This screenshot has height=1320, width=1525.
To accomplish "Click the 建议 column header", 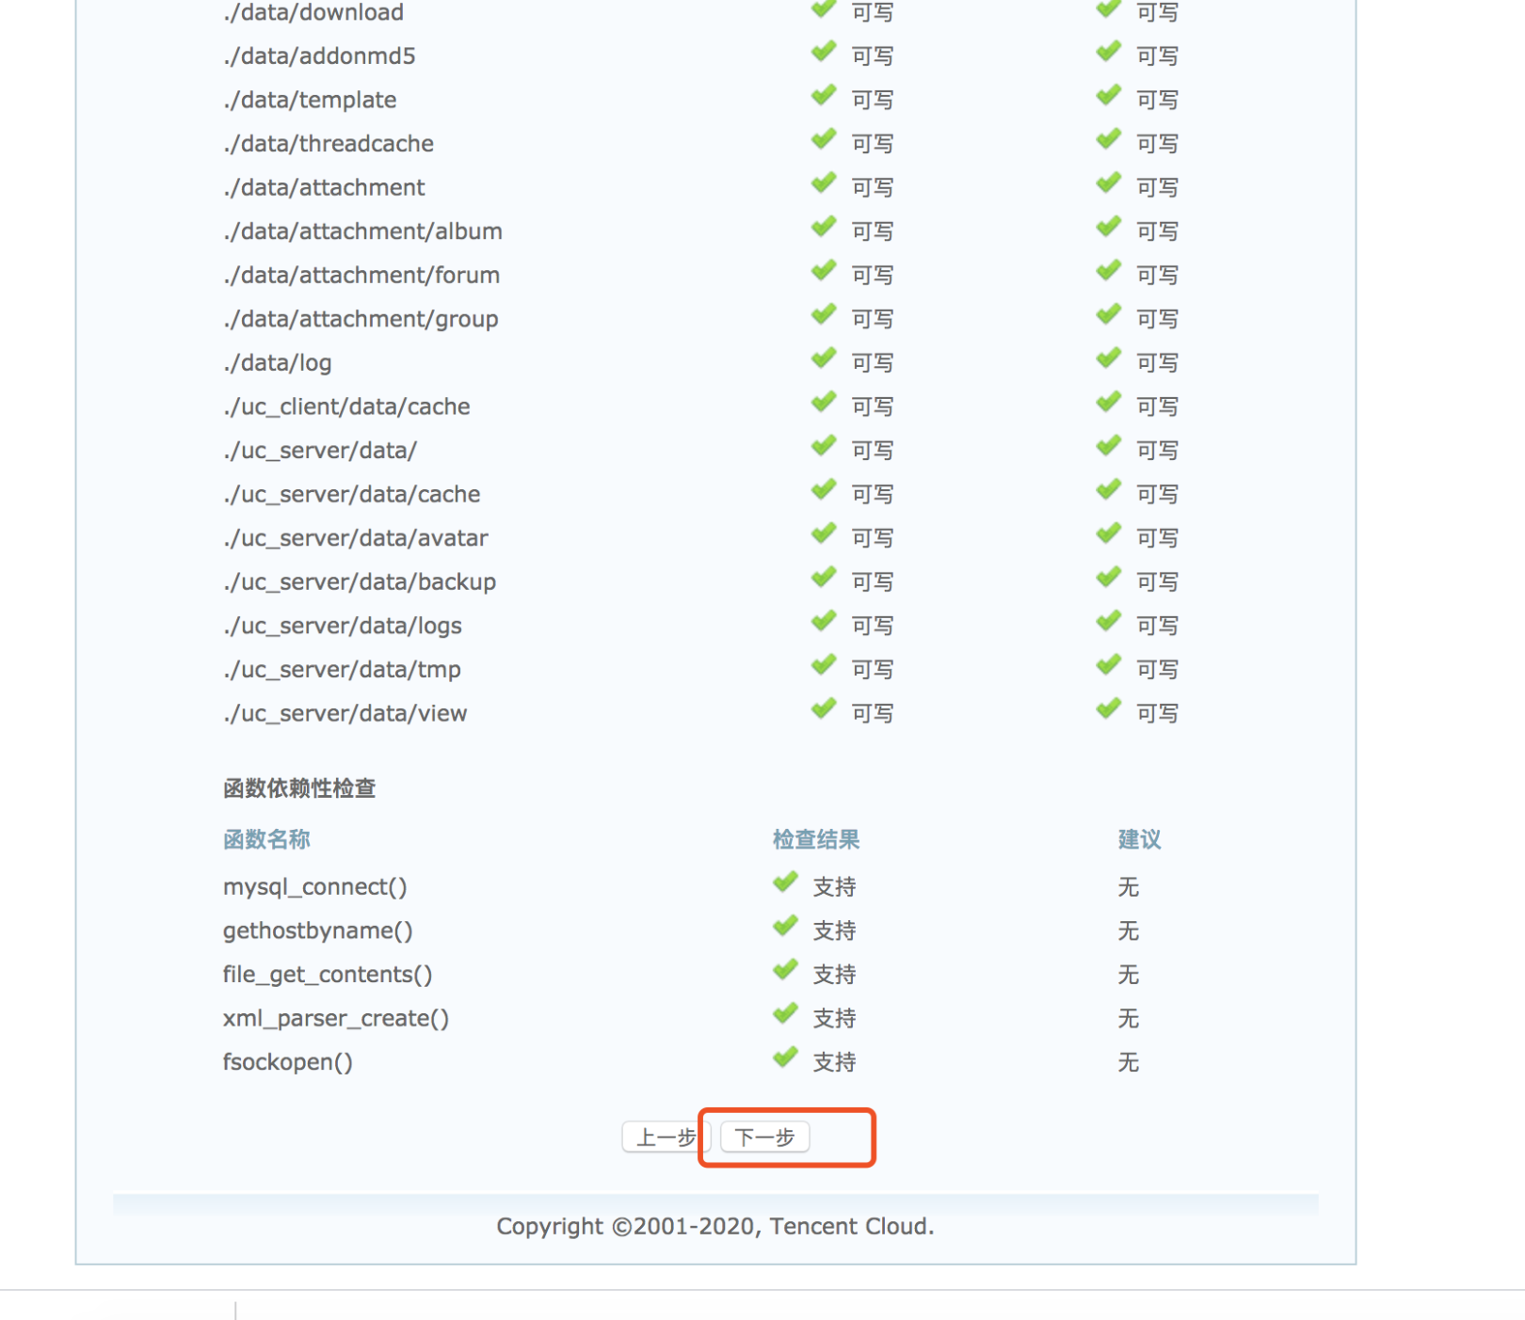I will pos(1139,839).
